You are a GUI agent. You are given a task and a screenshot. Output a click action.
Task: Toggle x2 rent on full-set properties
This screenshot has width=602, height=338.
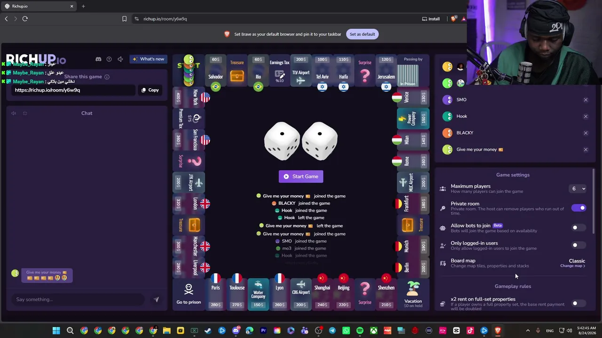[x=579, y=303]
